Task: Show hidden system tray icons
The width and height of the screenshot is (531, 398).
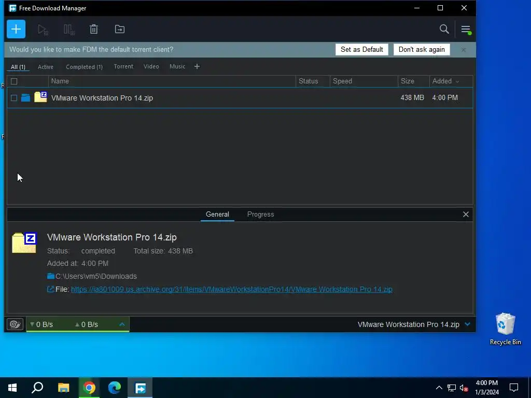Action: [439, 388]
